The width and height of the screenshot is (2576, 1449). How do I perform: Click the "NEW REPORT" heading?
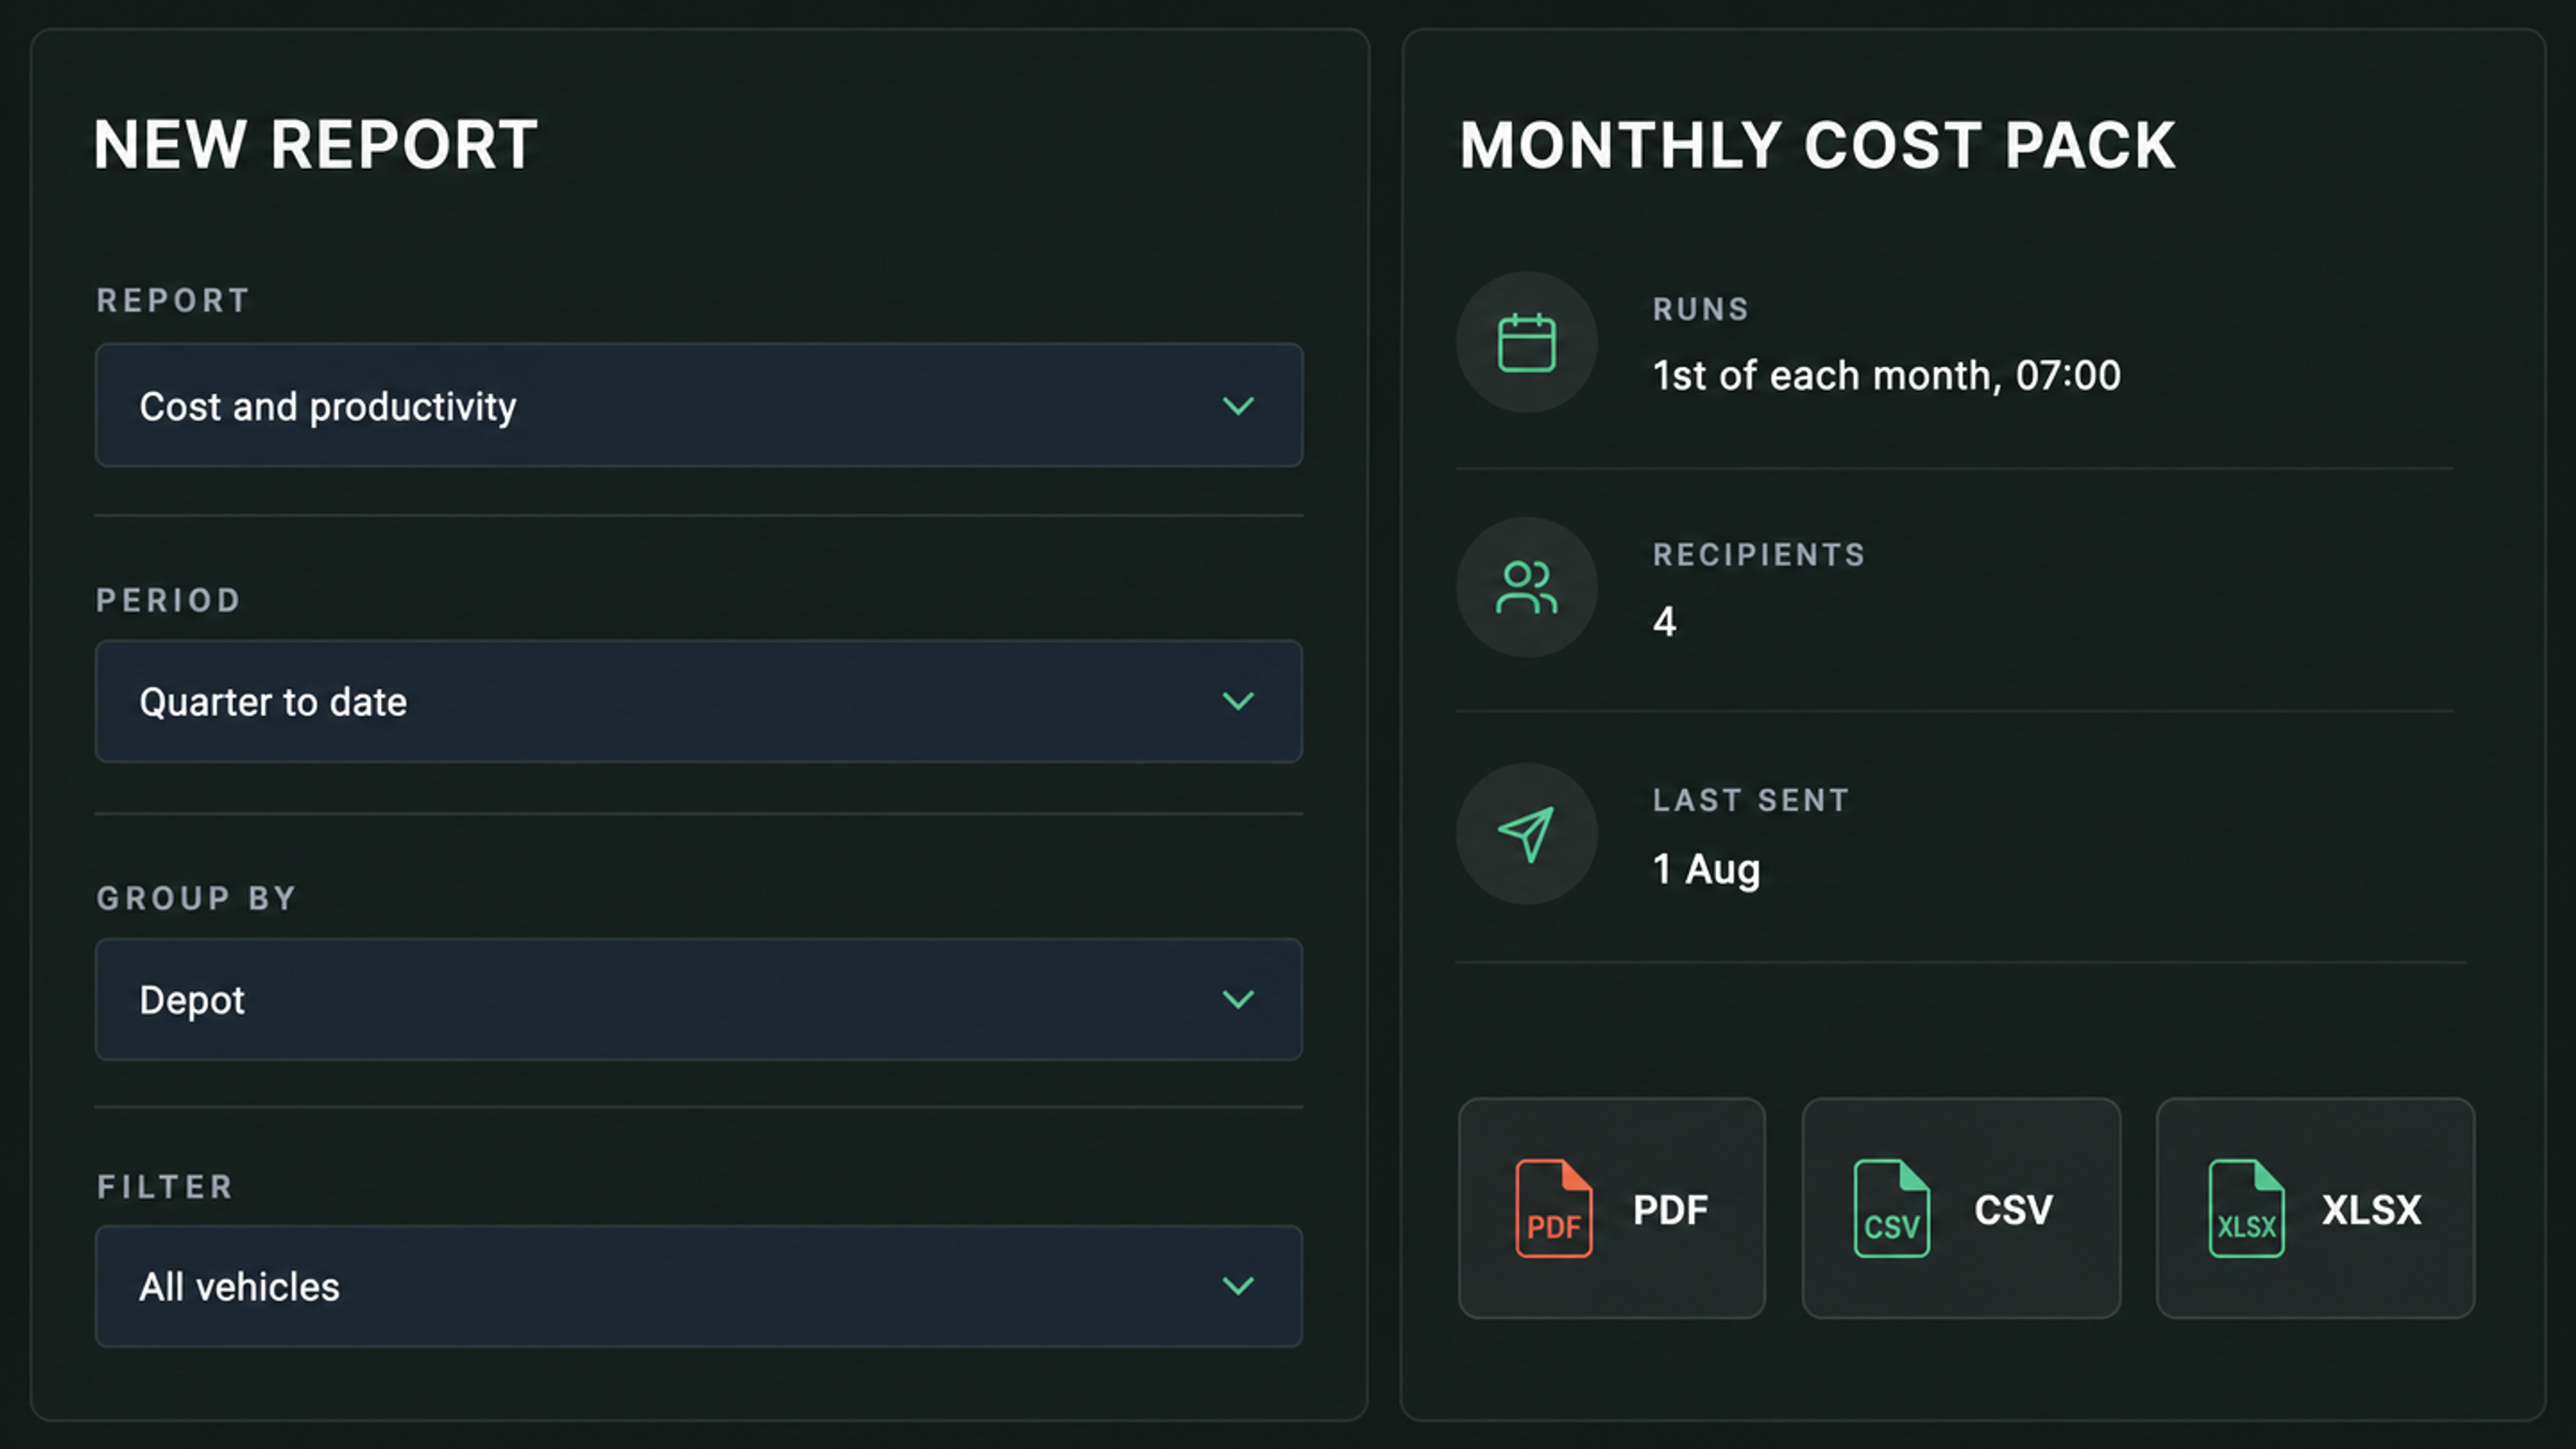pyautogui.click(x=316, y=145)
